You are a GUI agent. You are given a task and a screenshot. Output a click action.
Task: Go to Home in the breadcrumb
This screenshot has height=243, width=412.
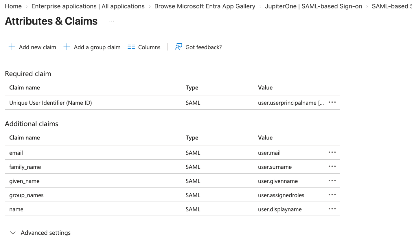click(x=13, y=6)
